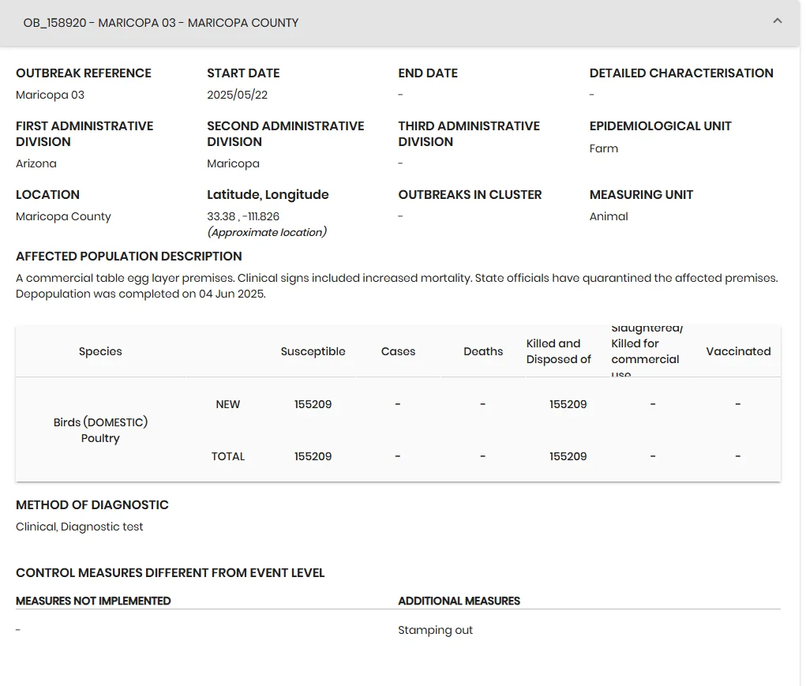Click the 'Killed and Disposed of' column header
806x686 pixels.
coord(558,351)
